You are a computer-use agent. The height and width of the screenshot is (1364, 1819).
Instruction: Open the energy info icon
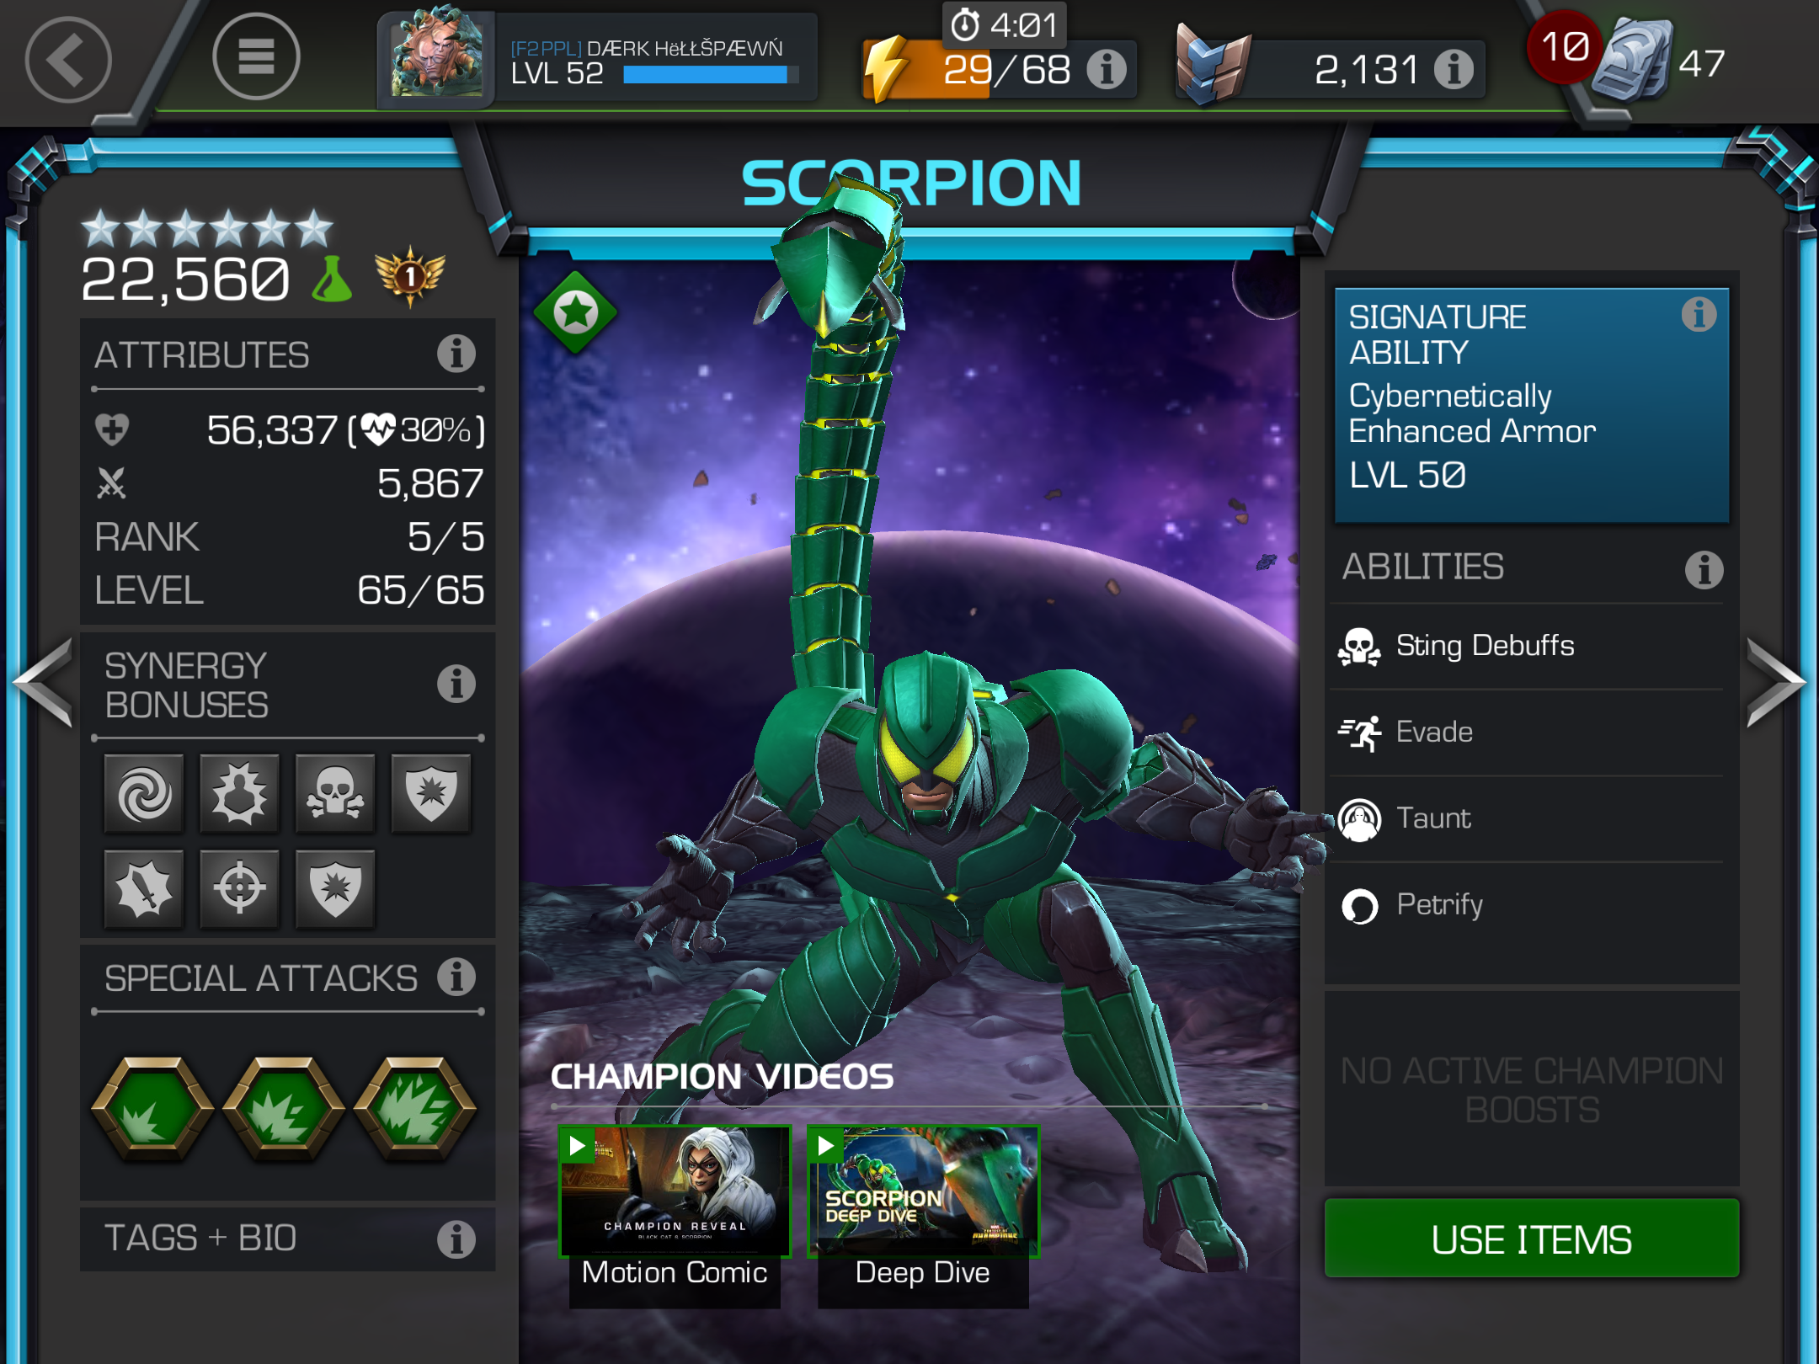pos(1106,69)
